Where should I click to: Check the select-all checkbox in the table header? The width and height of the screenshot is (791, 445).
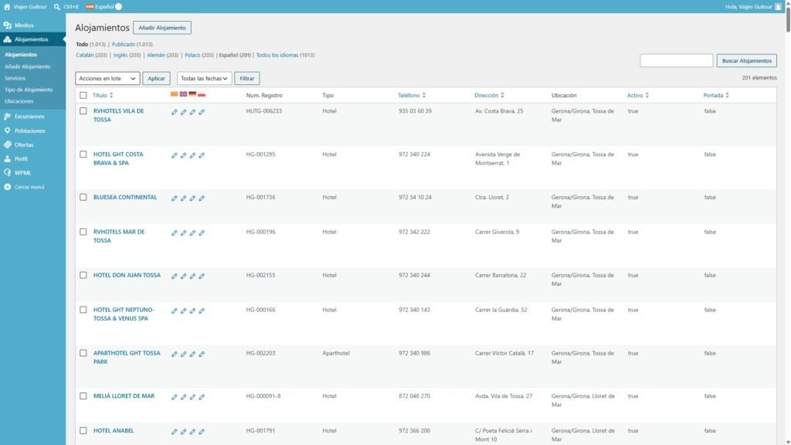(x=83, y=95)
